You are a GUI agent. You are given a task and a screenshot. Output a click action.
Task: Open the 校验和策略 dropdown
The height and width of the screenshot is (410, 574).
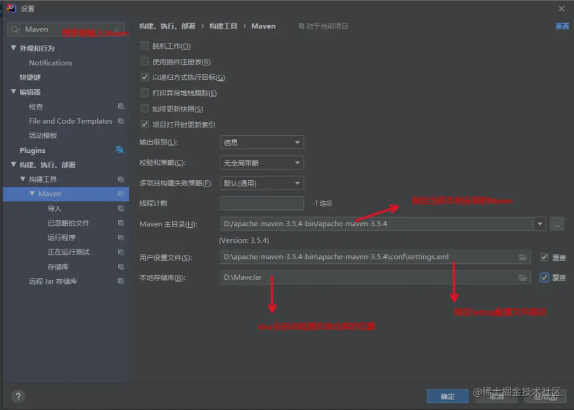[x=262, y=163]
